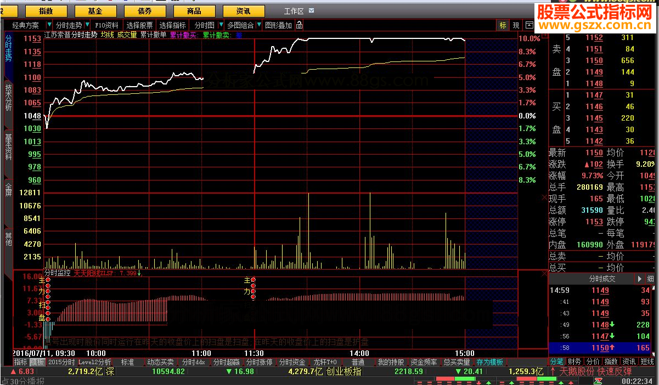Click the small window layout icon beside 现
Screen dimensions: 659x385
(x=529, y=25)
